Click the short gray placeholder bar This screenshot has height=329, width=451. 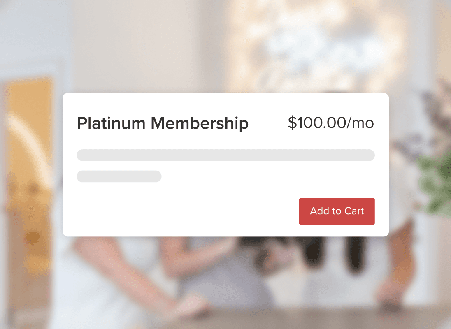pos(119,176)
